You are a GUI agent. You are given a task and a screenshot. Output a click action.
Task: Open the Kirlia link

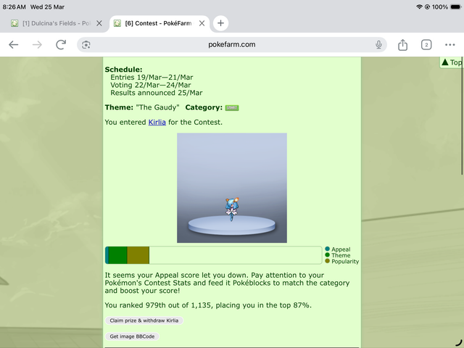157,123
